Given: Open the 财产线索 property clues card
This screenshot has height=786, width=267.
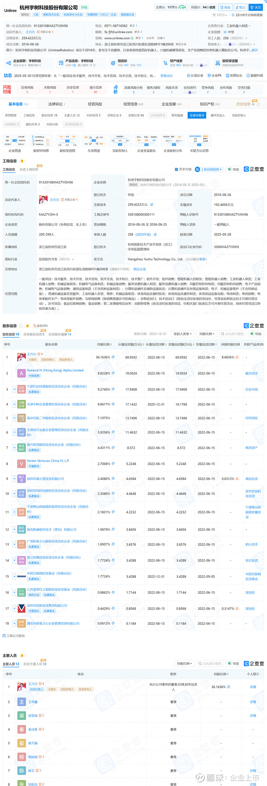Looking at the screenshot, I should (185, 63).
